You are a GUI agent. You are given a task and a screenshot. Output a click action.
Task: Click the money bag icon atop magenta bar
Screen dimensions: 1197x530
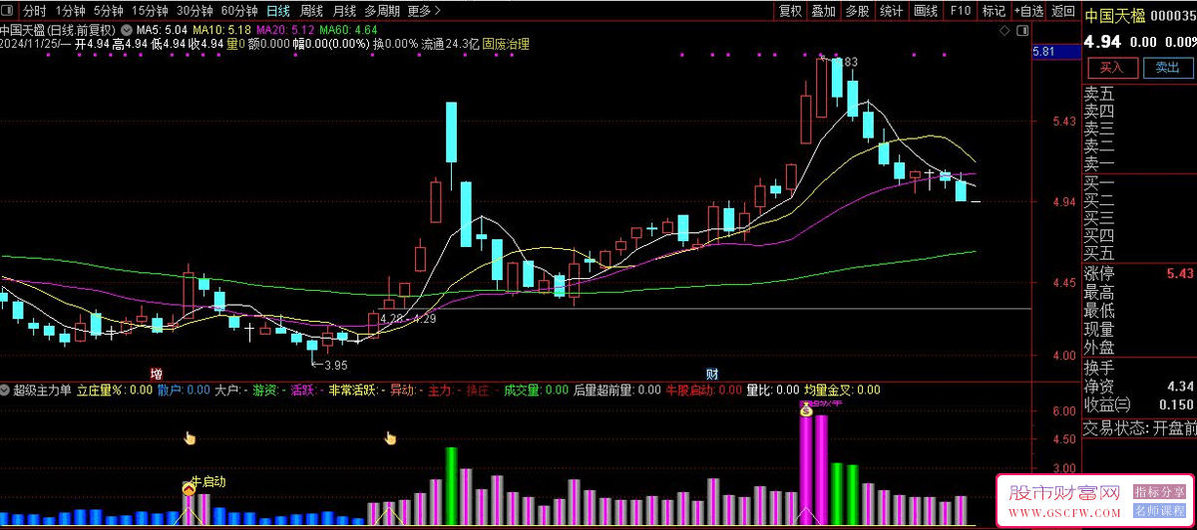805,409
